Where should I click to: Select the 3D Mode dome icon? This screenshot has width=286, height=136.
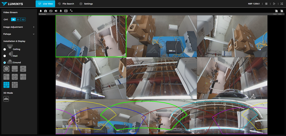click(x=6, y=98)
